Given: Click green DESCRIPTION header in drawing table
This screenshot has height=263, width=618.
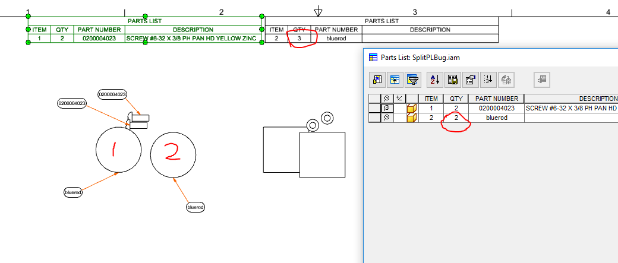Looking at the screenshot, I should pos(193,30).
